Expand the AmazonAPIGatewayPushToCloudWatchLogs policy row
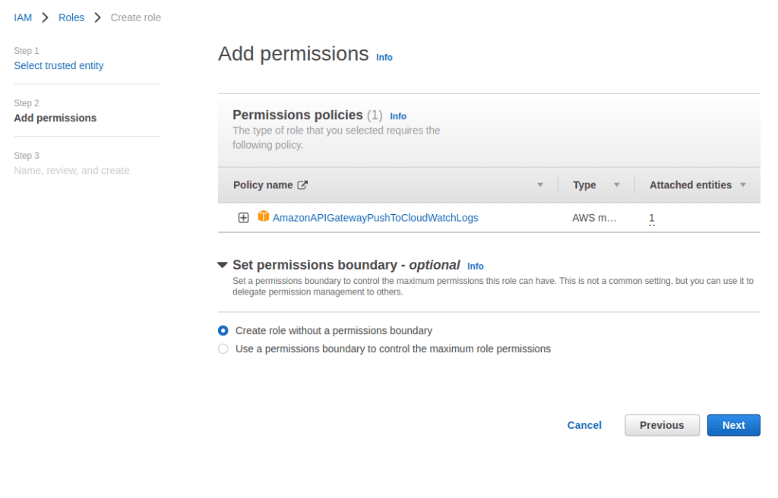 243,218
